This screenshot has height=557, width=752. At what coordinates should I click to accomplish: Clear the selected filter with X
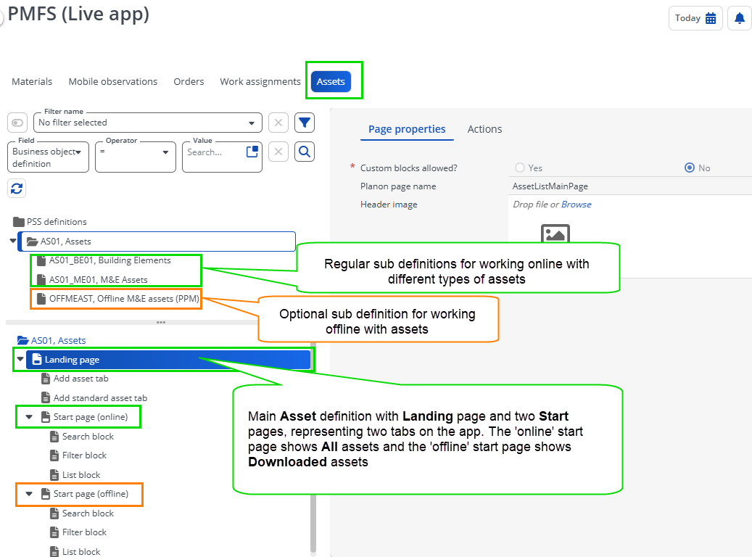tap(278, 123)
